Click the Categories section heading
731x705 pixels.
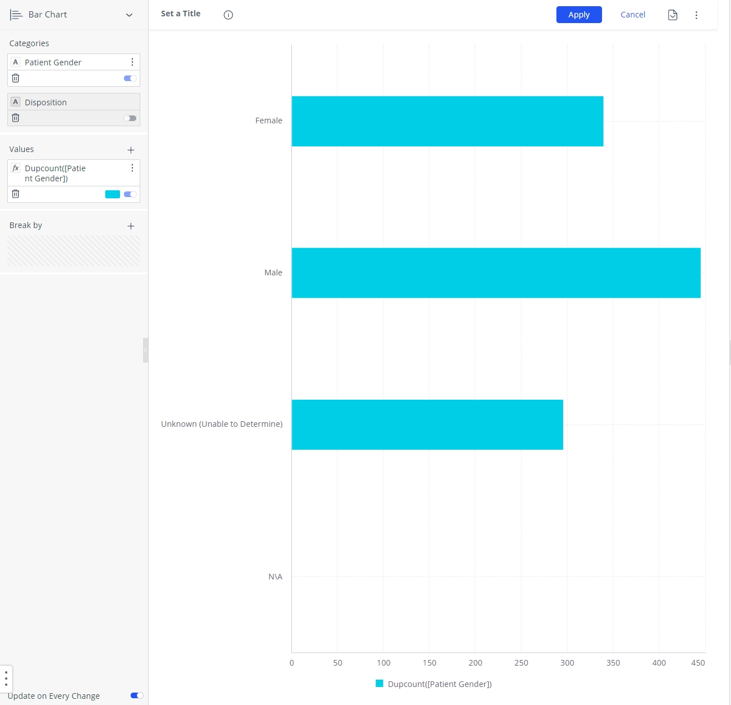pyautogui.click(x=29, y=43)
